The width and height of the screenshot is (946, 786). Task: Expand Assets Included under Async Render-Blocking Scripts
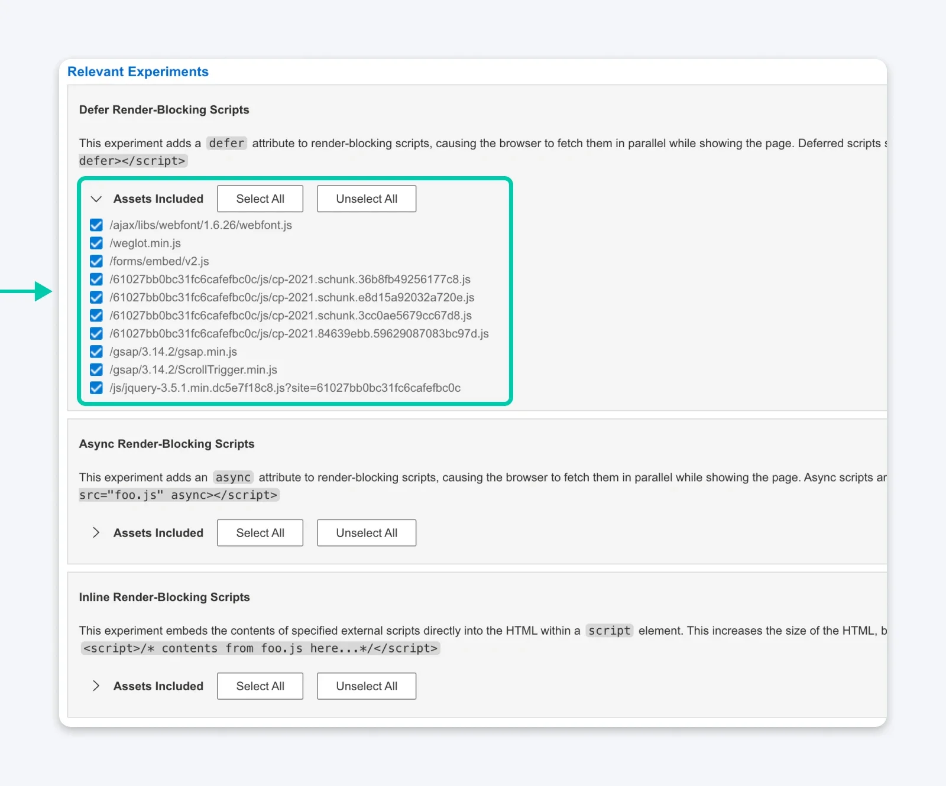tap(96, 532)
